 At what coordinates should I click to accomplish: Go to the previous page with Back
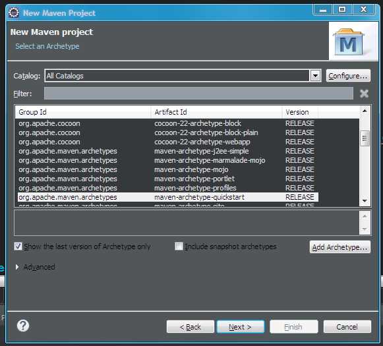click(x=191, y=327)
